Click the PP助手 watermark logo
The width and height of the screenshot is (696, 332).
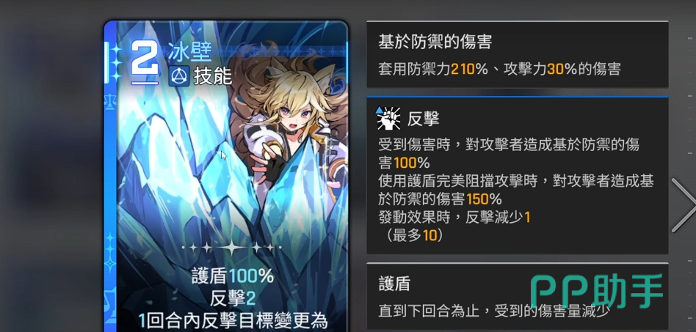pyautogui.click(x=596, y=291)
